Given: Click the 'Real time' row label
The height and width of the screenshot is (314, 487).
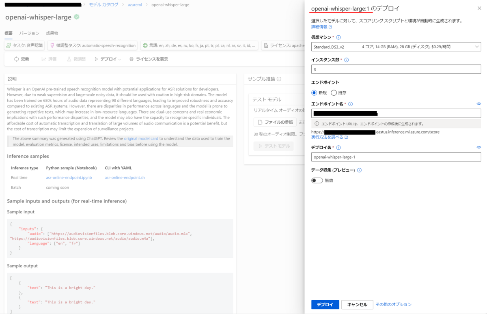Looking at the screenshot, I should [x=19, y=178].
